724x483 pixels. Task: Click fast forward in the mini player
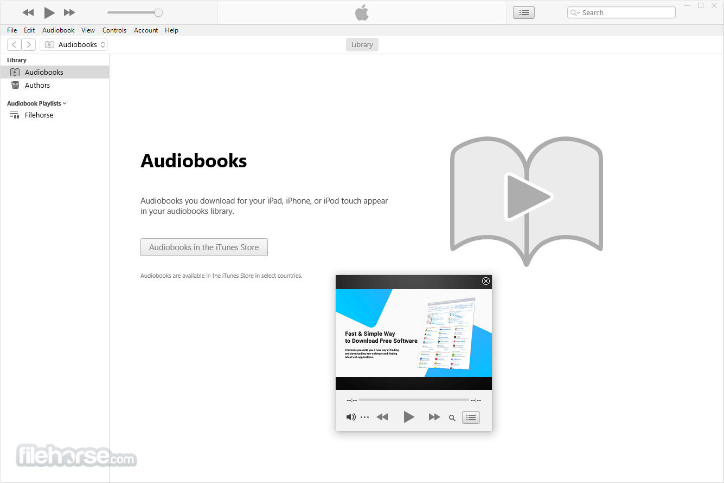(x=434, y=417)
